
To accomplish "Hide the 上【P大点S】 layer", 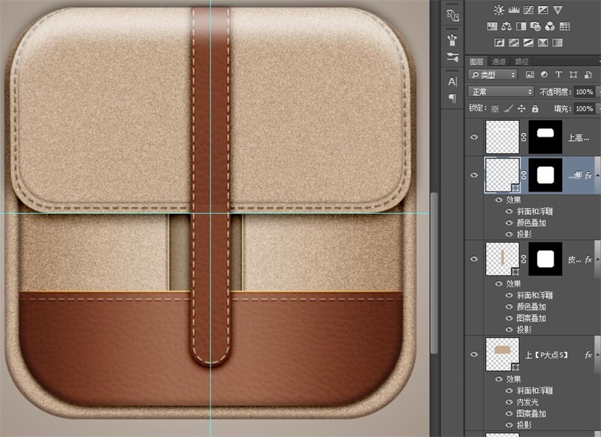I will pyautogui.click(x=474, y=354).
